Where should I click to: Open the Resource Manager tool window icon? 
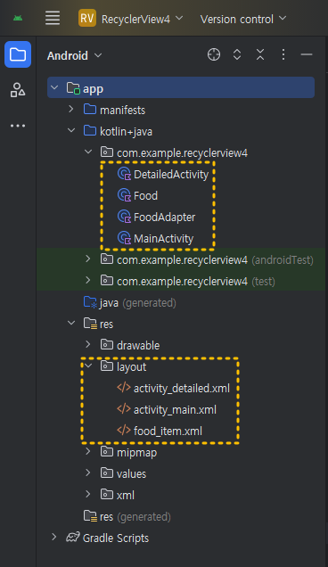point(18,90)
